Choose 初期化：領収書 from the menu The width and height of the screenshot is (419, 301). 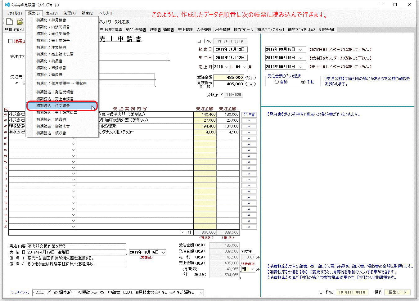(62, 75)
